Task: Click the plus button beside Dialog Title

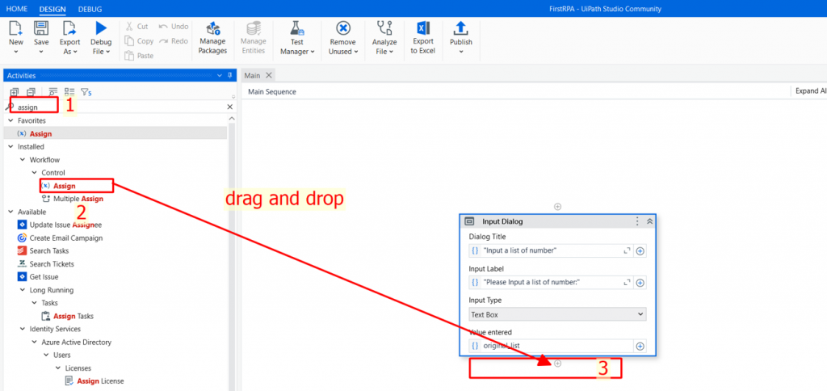Action: click(x=640, y=251)
